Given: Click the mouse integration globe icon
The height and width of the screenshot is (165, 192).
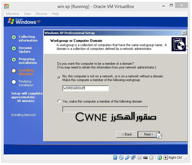Looking at the screenshot, I should 160,158.
